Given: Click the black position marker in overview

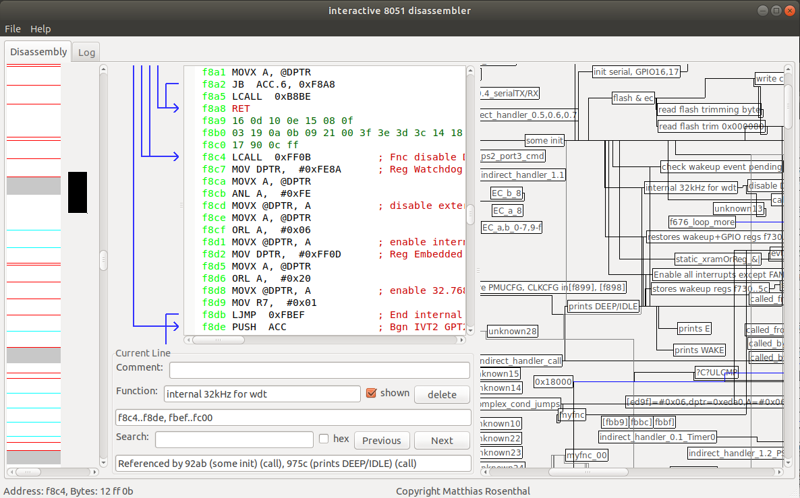Looking at the screenshot, I should point(78,193).
